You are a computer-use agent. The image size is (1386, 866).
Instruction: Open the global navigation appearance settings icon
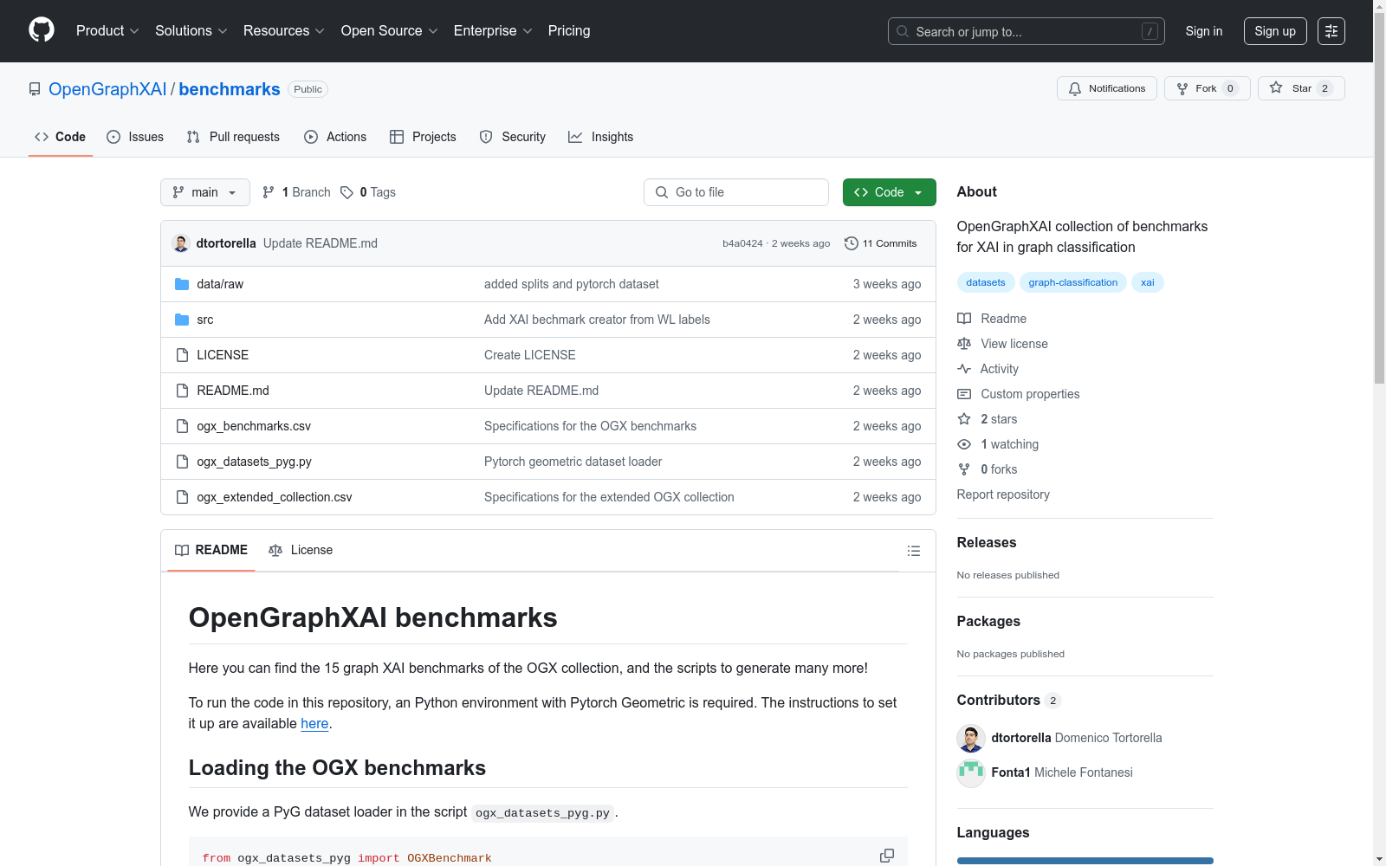[x=1331, y=31]
